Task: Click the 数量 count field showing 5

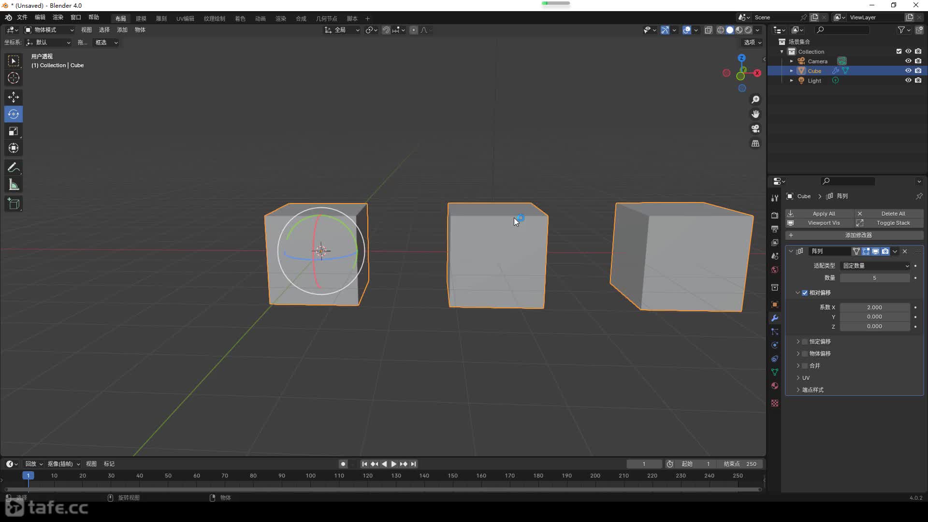Action: (875, 278)
